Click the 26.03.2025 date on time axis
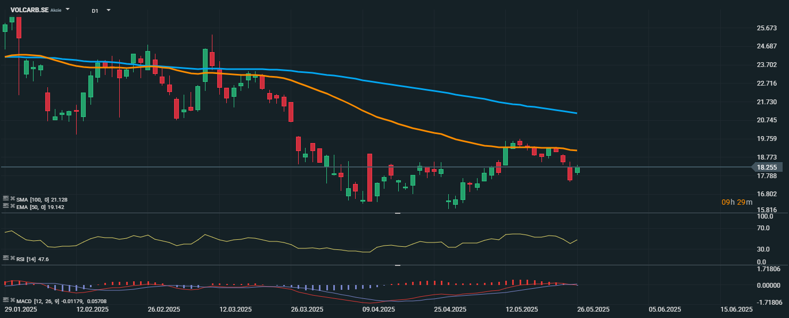 pyautogui.click(x=308, y=309)
